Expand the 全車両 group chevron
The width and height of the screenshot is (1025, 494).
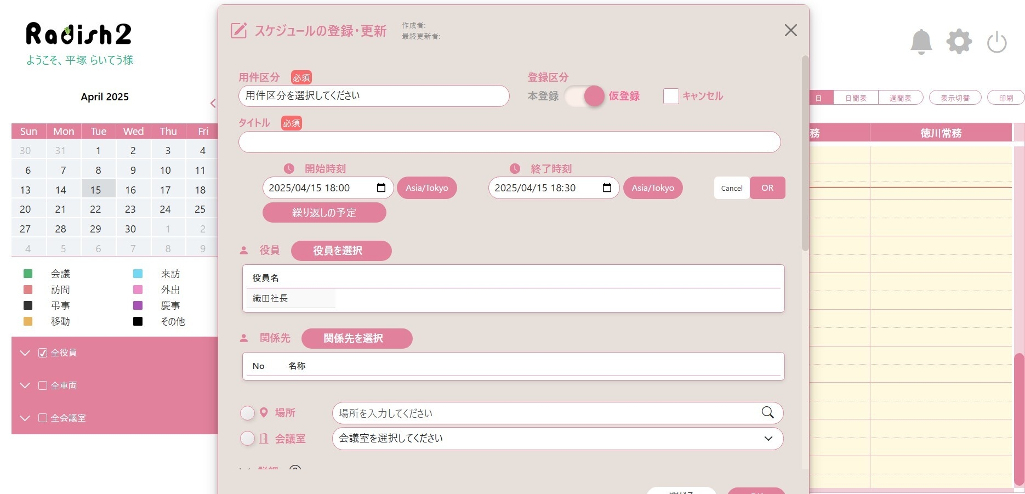[25, 385]
